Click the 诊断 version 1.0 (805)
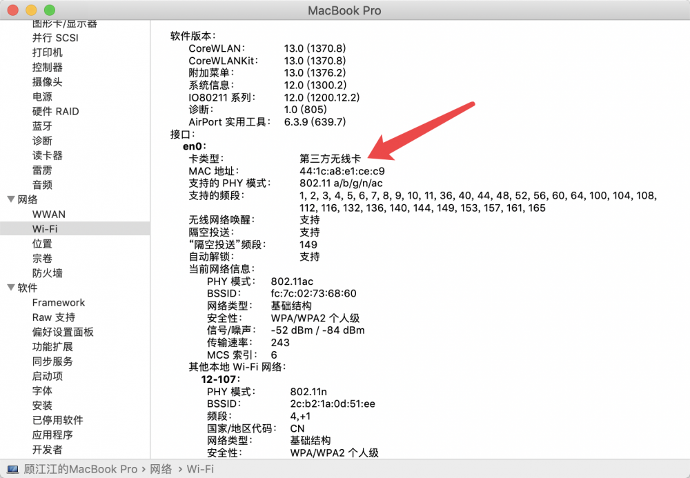The width and height of the screenshot is (690, 478). [x=306, y=110]
